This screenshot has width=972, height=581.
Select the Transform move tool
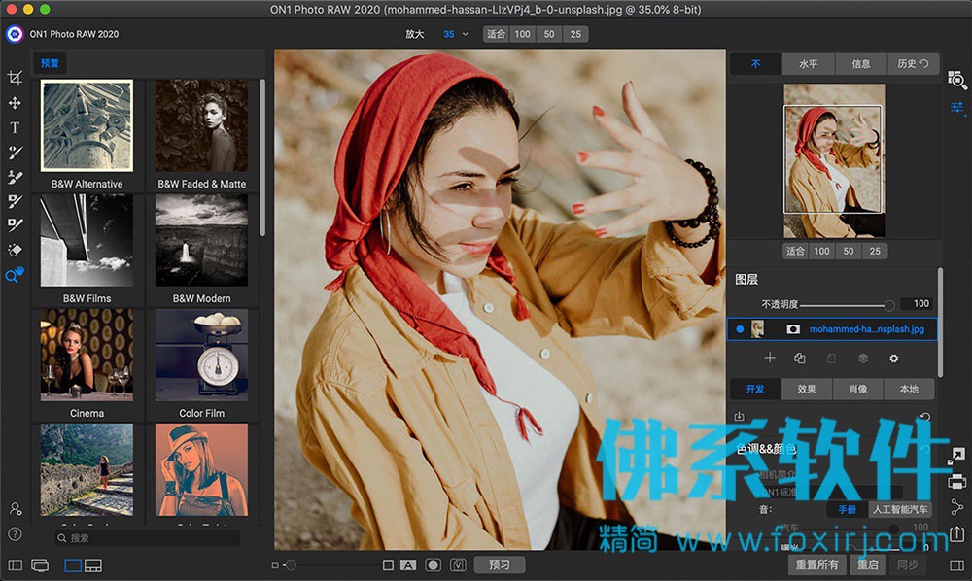click(x=15, y=103)
